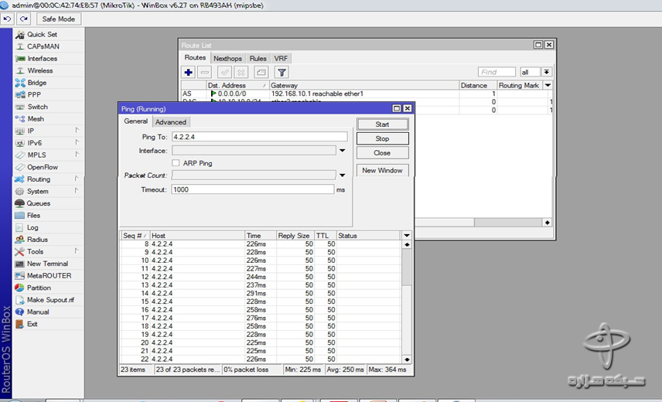The height and width of the screenshot is (402, 662).
Task: Expand the Tools submenu
Action: [77, 251]
